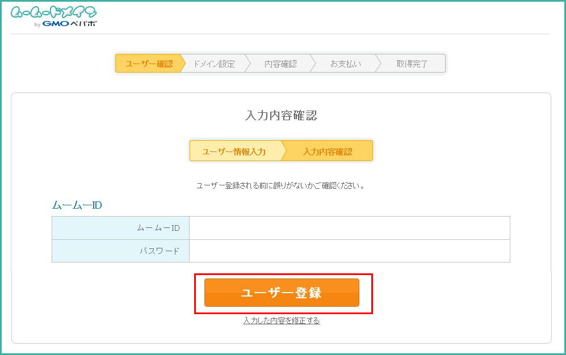Click the ムームードメイン logo
This screenshot has height=355, width=566.
53,12
